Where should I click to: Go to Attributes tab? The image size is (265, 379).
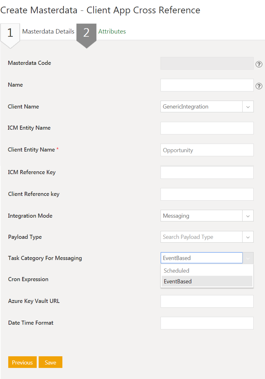[x=112, y=32]
